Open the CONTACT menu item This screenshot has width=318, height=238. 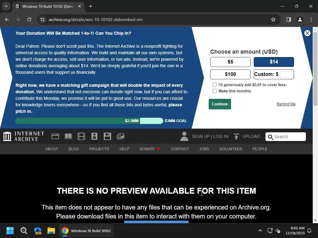(180, 149)
